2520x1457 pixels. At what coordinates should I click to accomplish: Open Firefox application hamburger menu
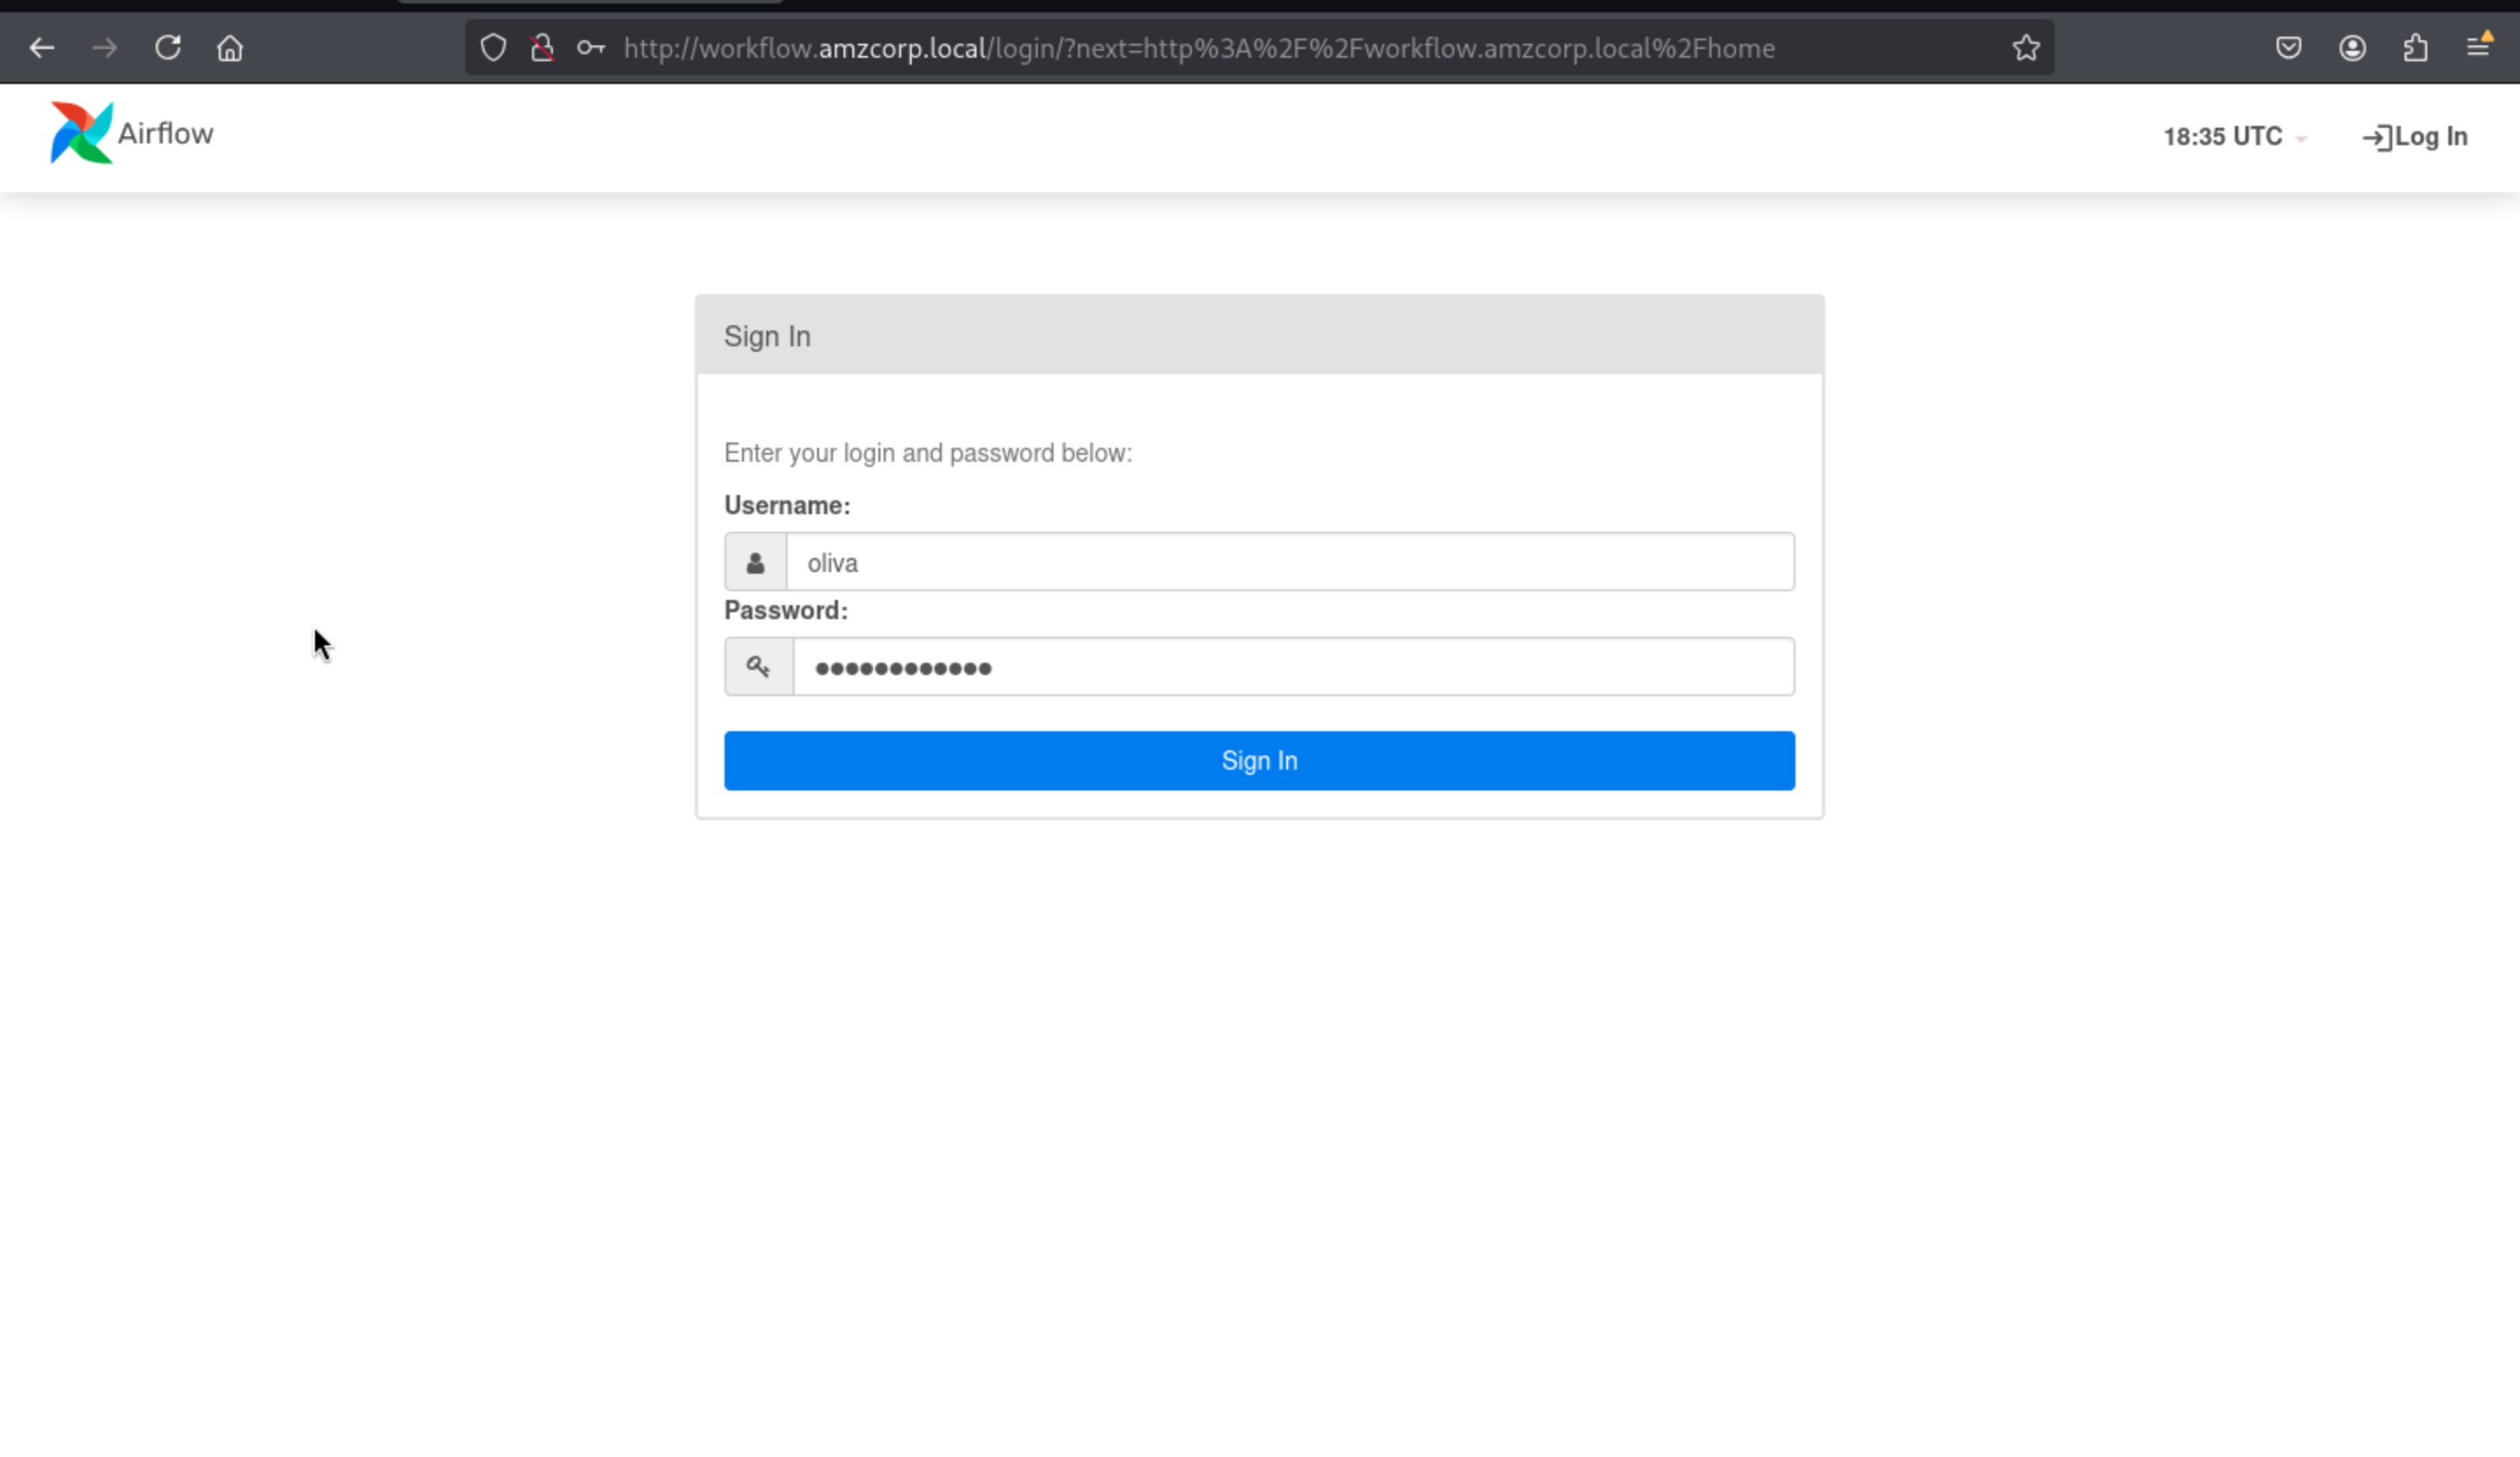pyautogui.click(x=2477, y=48)
